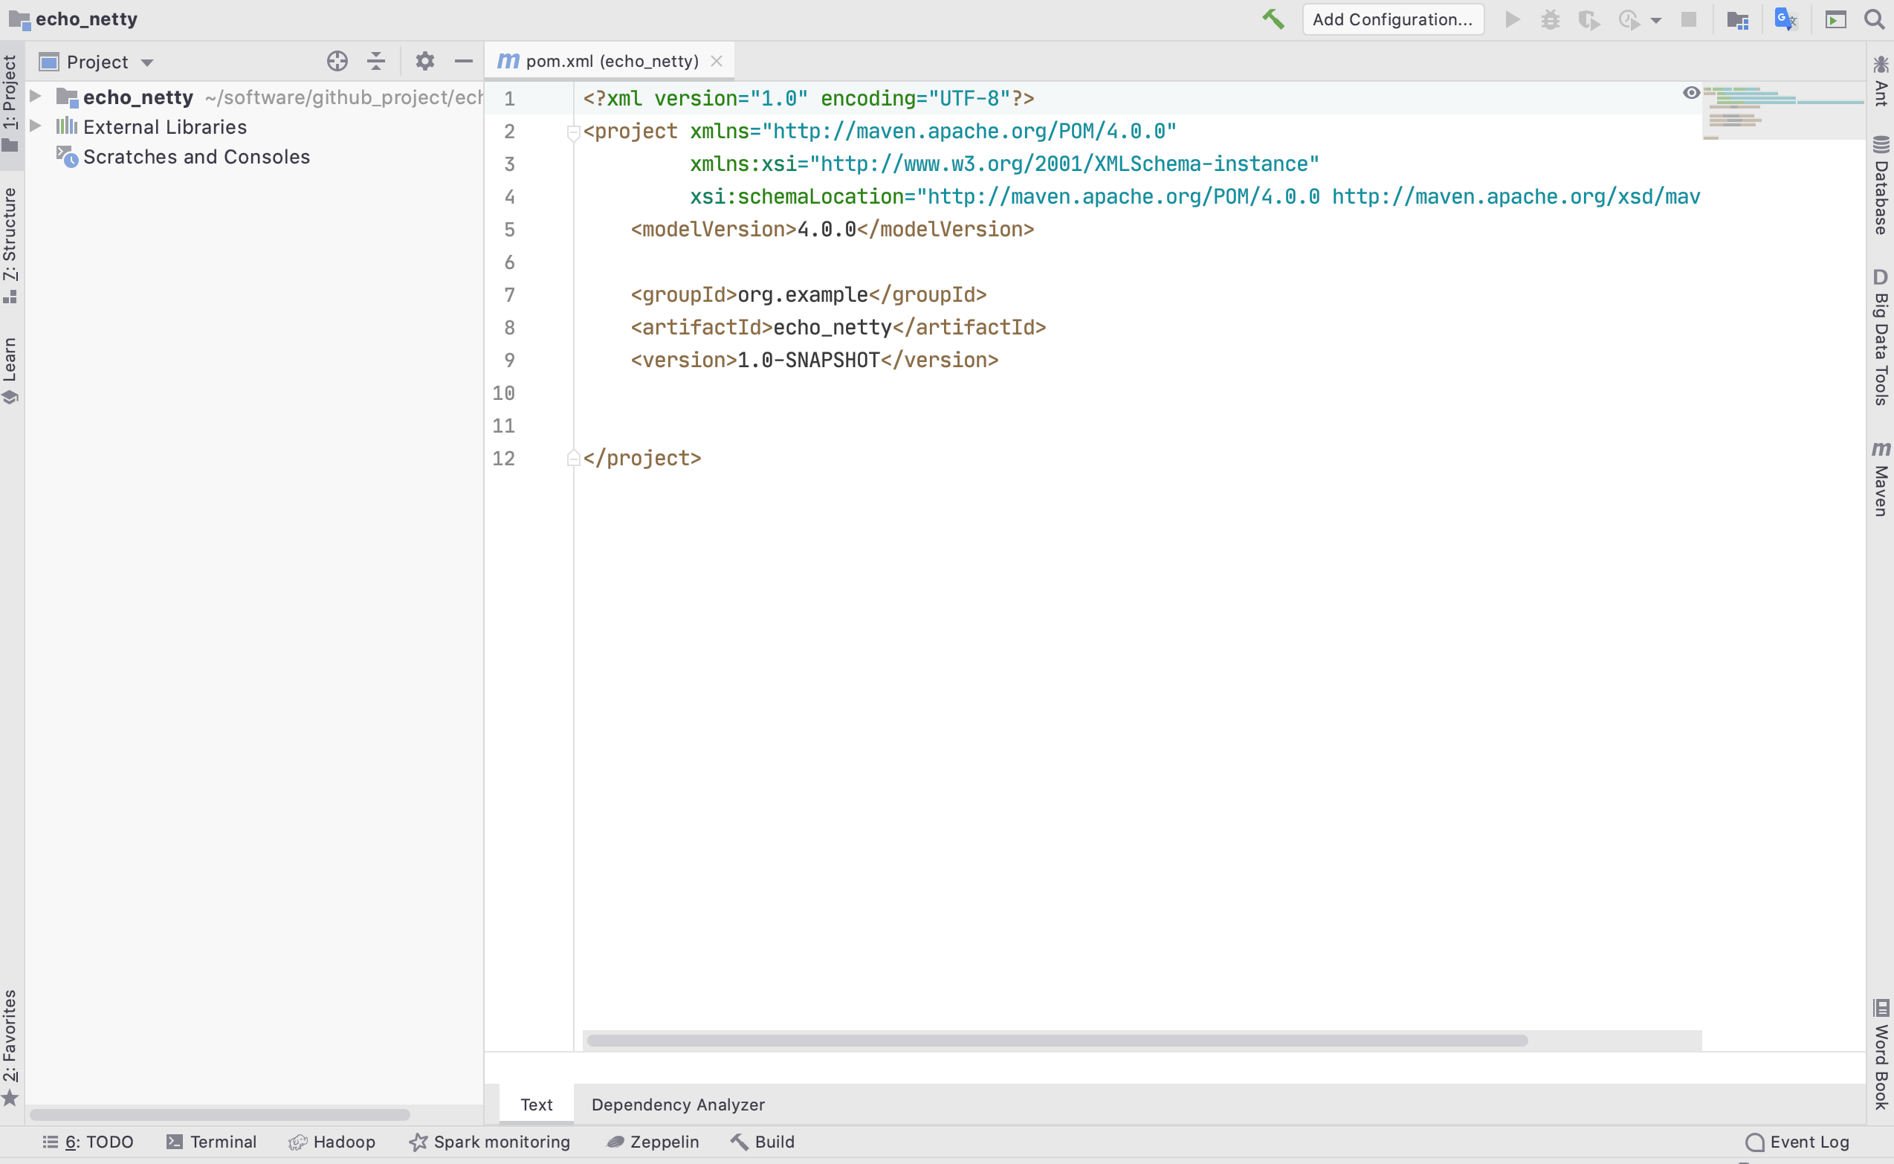This screenshot has width=1894, height=1164.
Task: Click Run with Coverage icon
Action: [1588, 19]
